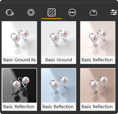
Task: Select the label under the tan brown preset
Action: [x=97, y=107]
